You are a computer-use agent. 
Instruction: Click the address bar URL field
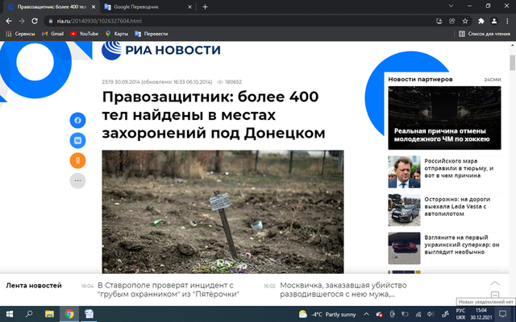242,20
